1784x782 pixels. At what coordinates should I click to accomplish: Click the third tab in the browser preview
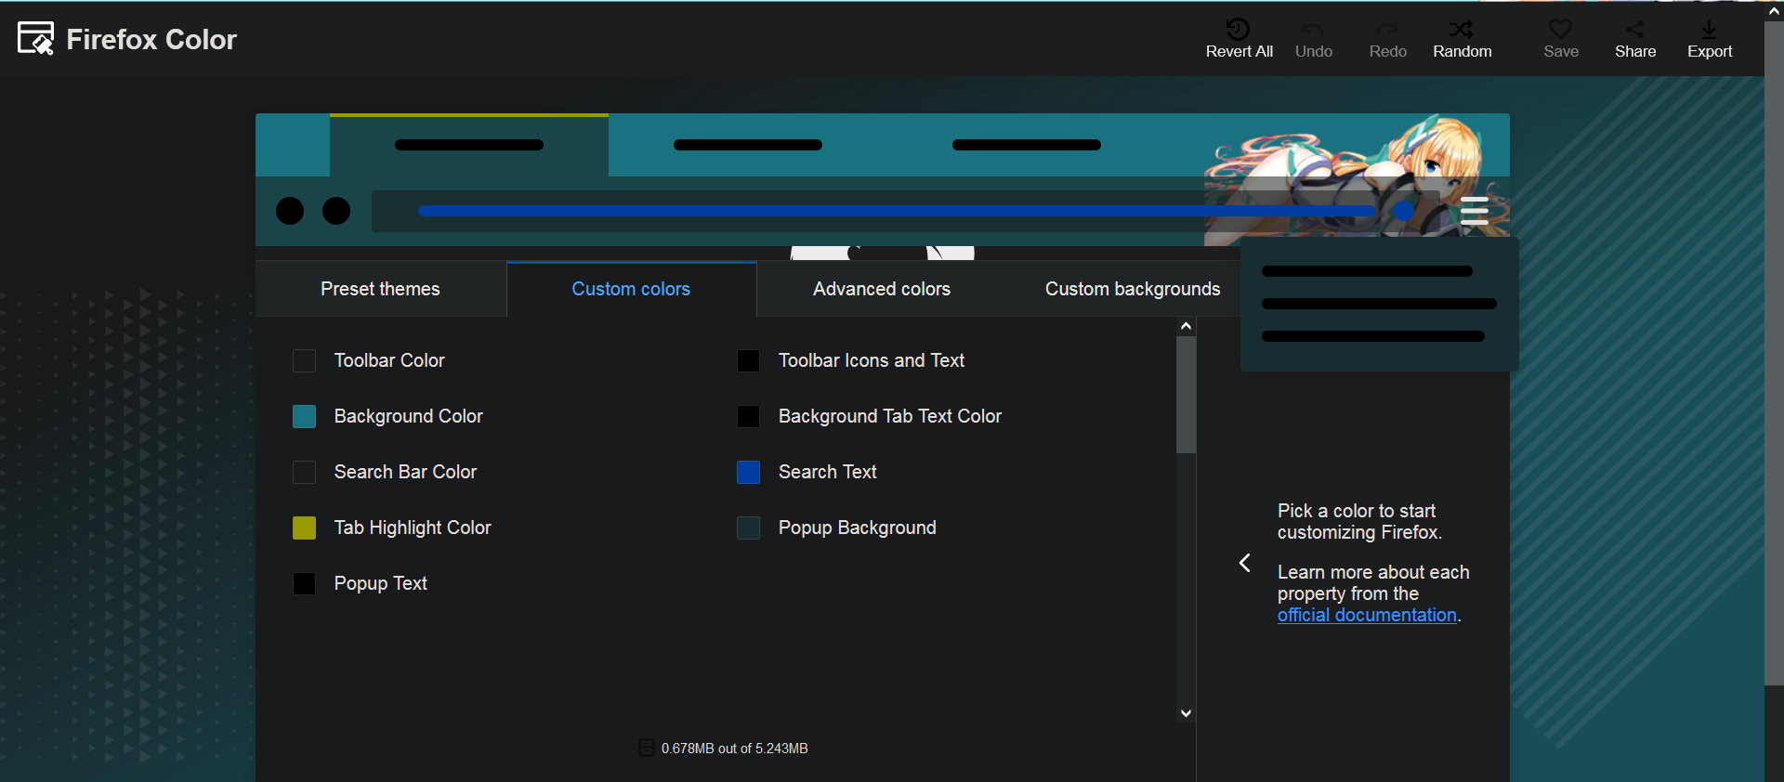tap(1027, 145)
